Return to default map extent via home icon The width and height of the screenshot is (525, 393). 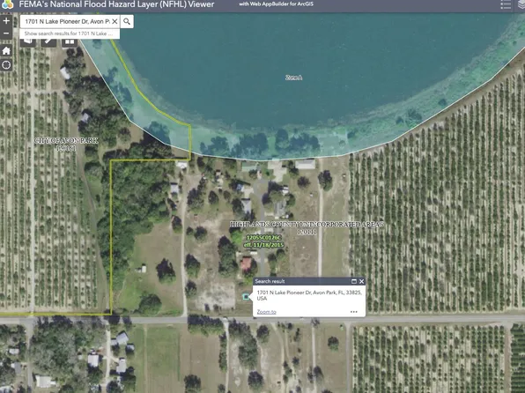click(x=6, y=51)
